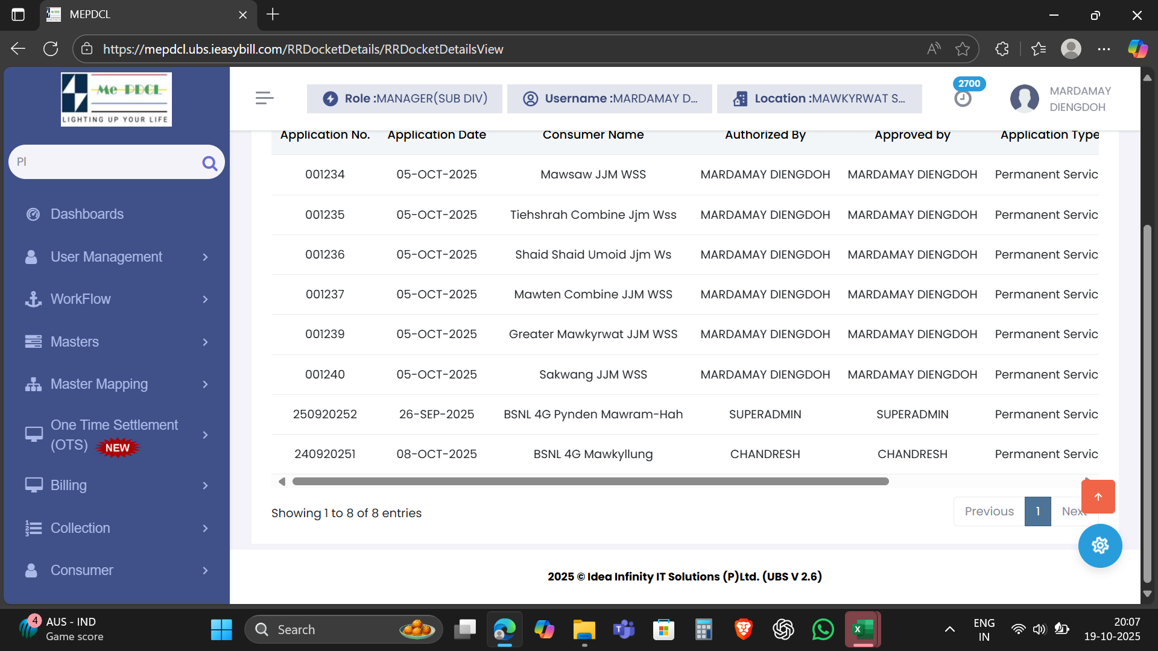Click the hamburger menu toggle icon
The height and width of the screenshot is (651, 1158).
[x=264, y=98]
